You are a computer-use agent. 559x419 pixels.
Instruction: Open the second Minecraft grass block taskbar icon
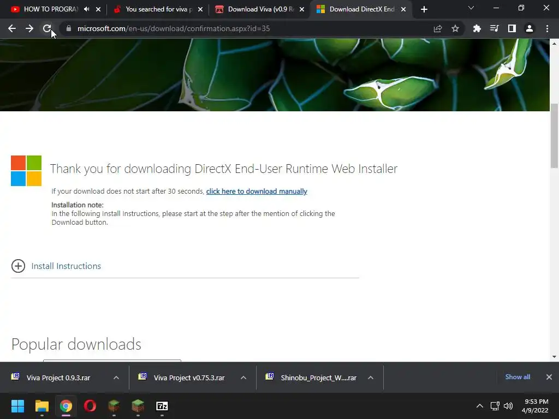(x=138, y=406)
